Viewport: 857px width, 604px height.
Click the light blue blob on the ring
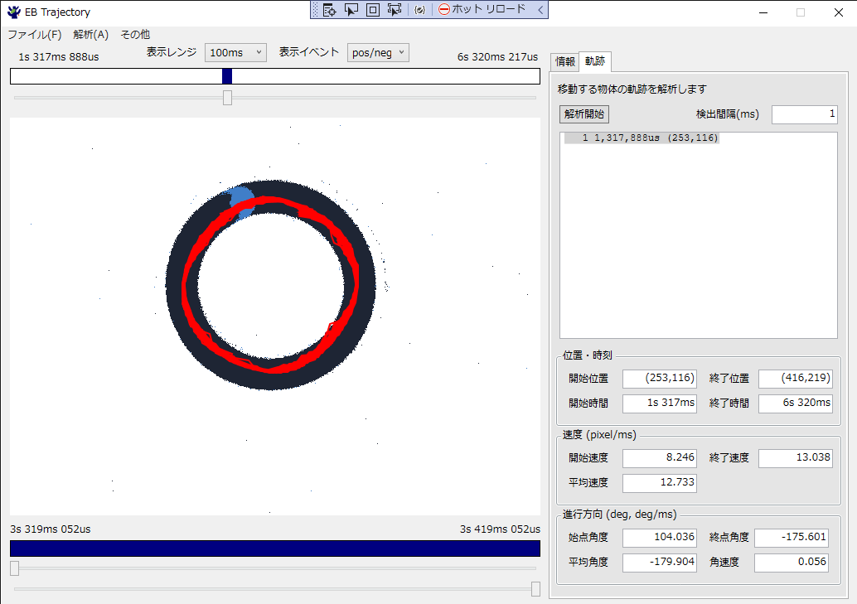click(x=241, y=201)
